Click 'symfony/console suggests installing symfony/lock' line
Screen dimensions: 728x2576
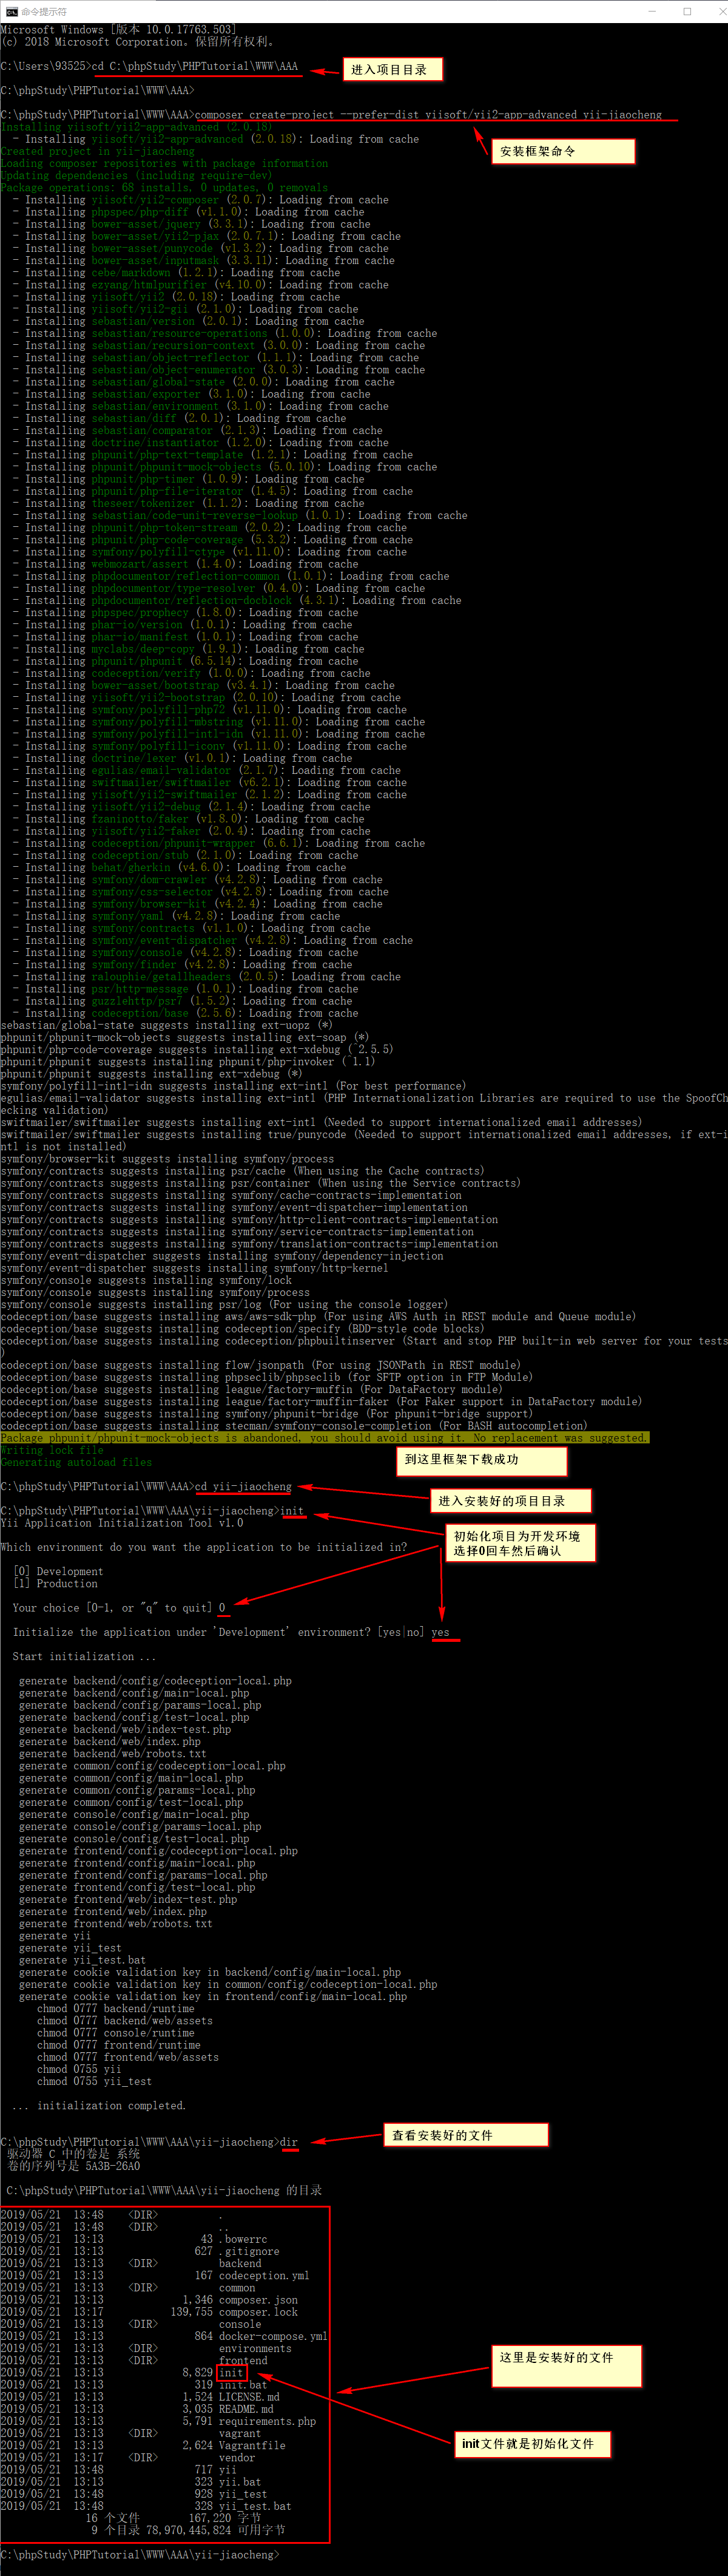pos(146,1279)
